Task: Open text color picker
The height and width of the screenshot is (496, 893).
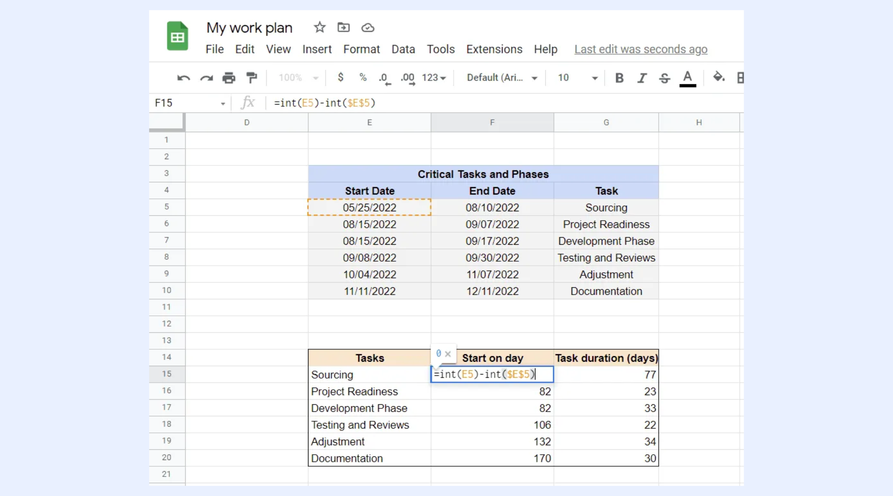Action: point(688,78)
